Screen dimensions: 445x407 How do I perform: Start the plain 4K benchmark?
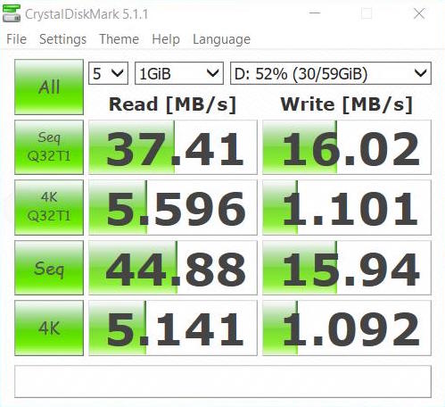49,328
